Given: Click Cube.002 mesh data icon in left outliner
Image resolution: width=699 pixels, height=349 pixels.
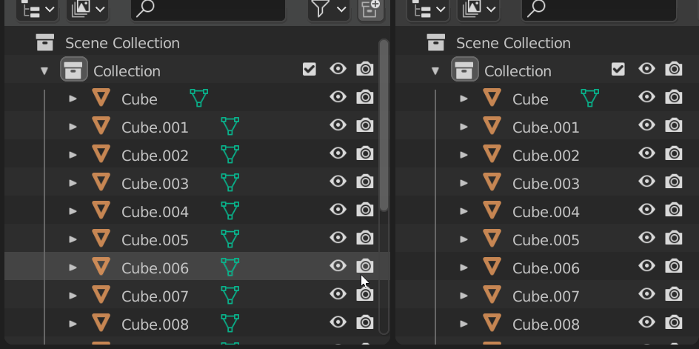Looking at the screenshot, I should (230, 154).
